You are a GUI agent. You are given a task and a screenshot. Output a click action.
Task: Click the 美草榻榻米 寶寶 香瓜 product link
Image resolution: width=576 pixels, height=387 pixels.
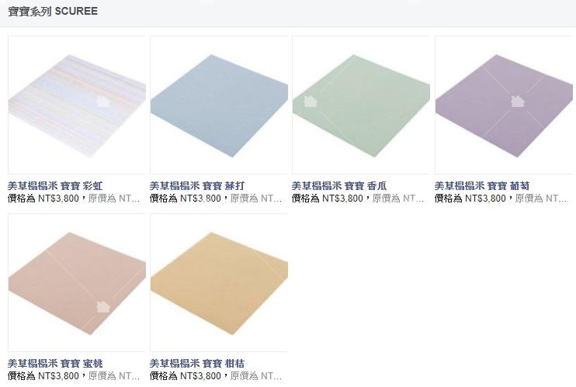(339, 186)
